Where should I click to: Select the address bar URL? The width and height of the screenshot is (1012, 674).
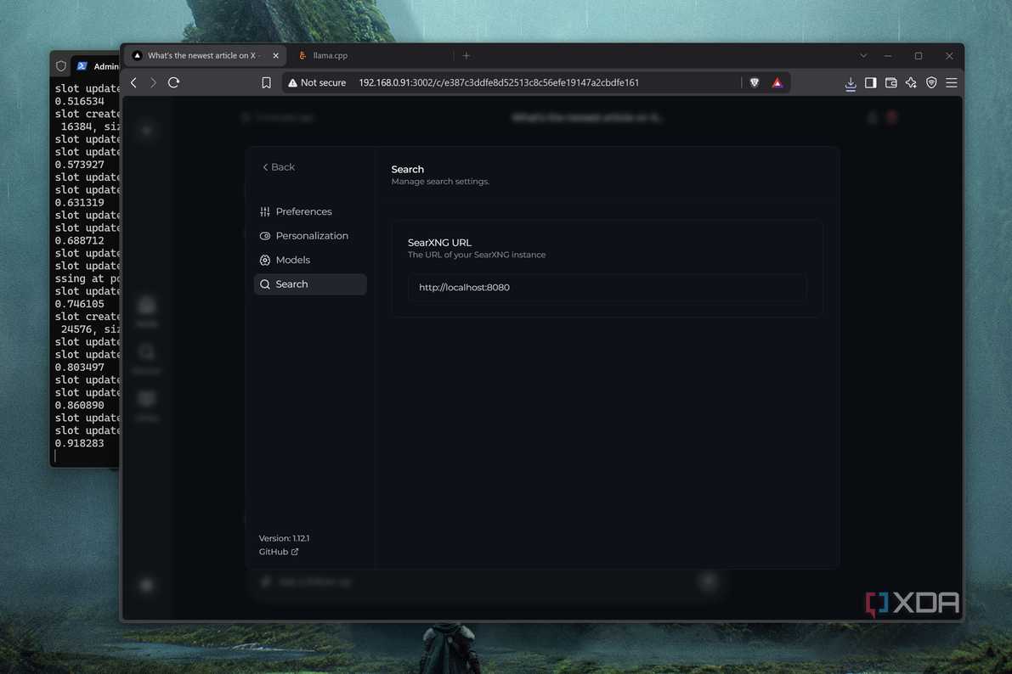[498, 82]
